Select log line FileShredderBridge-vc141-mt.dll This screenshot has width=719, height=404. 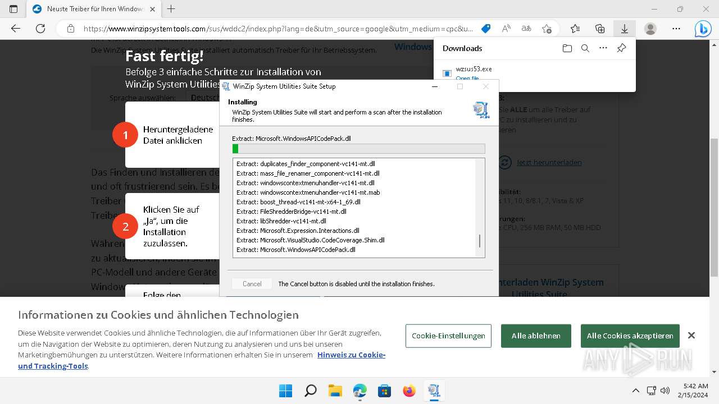pyautogui.click(x=292, y=212)
